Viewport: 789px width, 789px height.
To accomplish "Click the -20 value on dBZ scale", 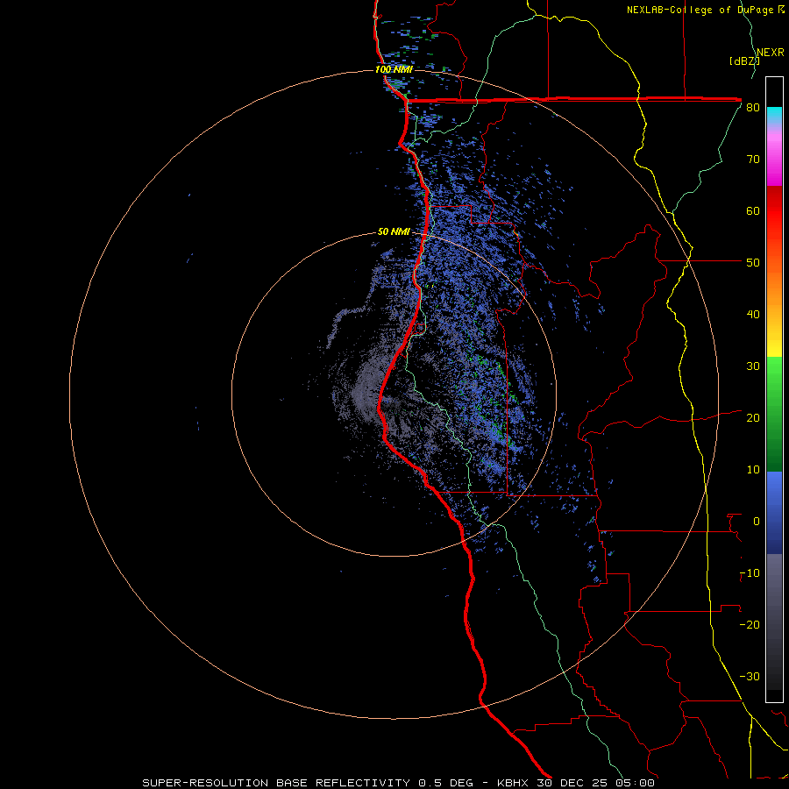I will point(750,625).
